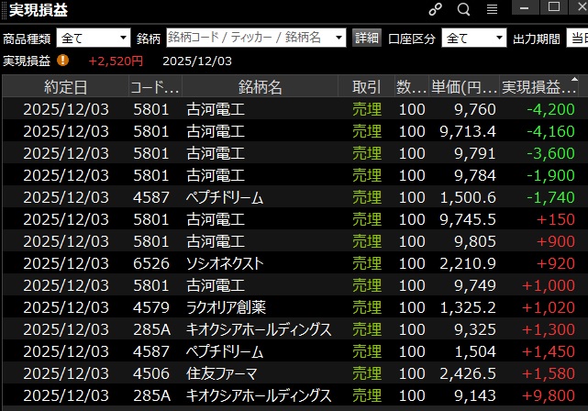Click the 詳細 button

[x=367, y=38]
